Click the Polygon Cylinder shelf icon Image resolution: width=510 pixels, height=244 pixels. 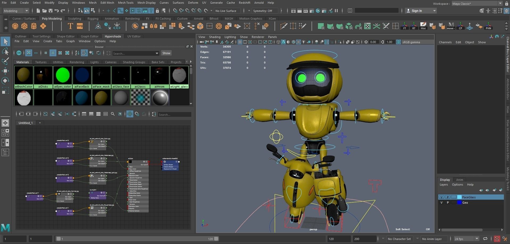click(34, 26)
